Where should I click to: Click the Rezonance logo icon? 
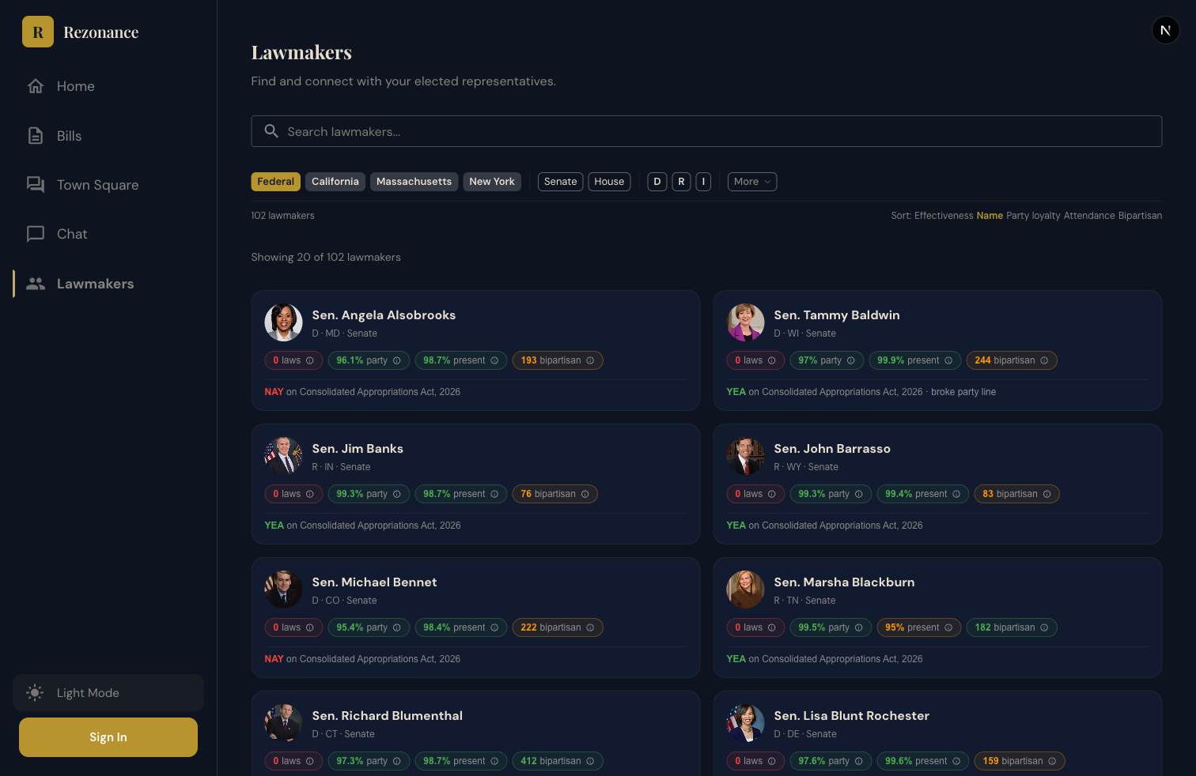pos(38,32)
